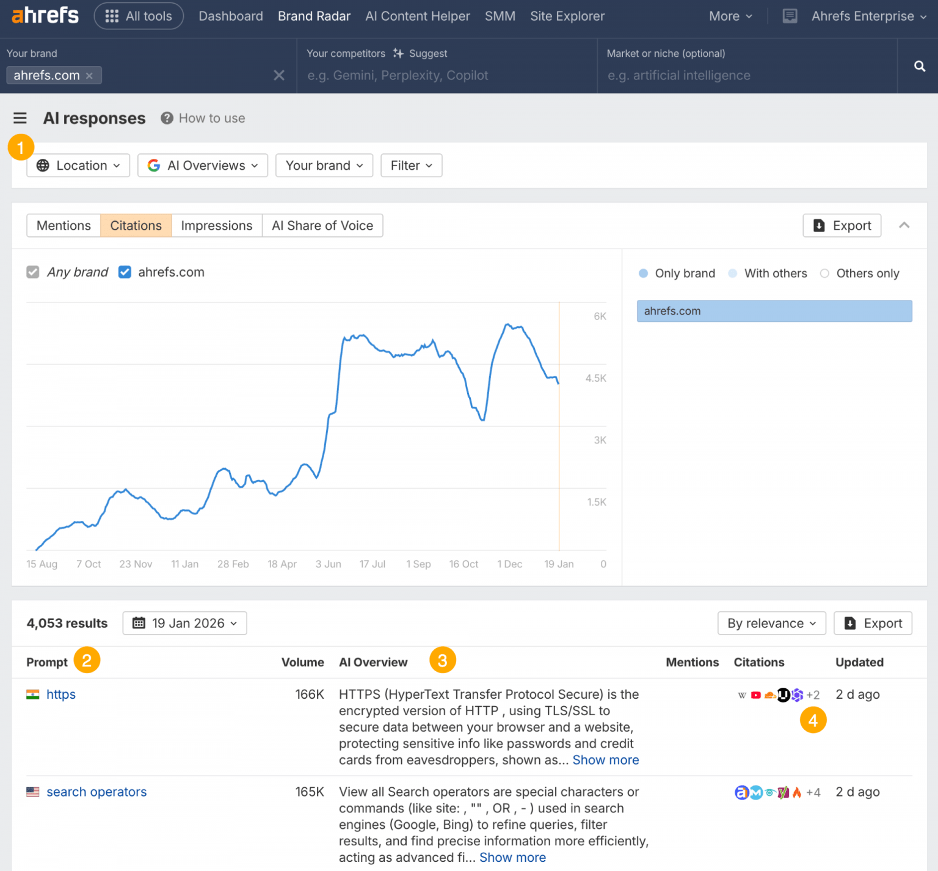Expand the AI Overviews selector
Screen dimensions: 938x871
tap(202, 165)
